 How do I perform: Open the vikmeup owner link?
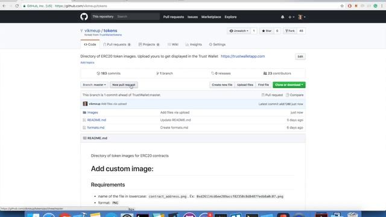point(92,31)
